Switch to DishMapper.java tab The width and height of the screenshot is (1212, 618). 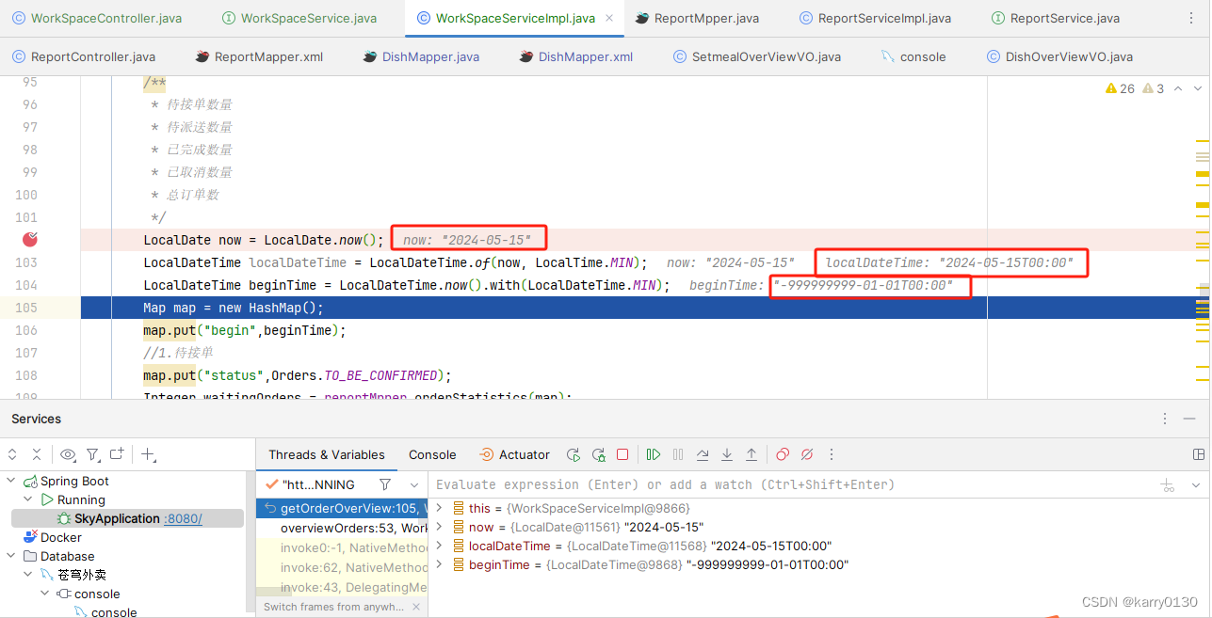click(420, 56)
